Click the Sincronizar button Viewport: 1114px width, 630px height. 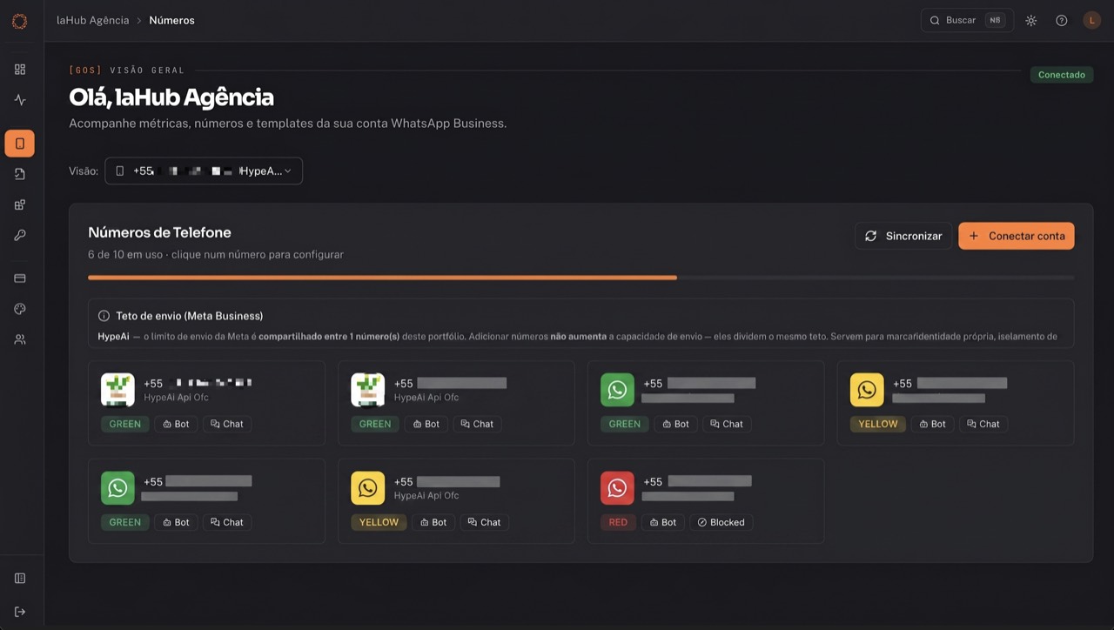click(903, 236)
